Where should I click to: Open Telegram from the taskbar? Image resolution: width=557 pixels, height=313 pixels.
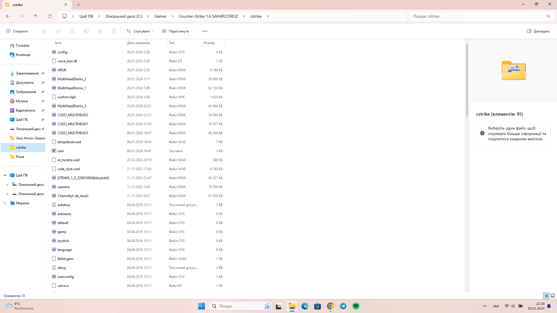tap(343, 306)
